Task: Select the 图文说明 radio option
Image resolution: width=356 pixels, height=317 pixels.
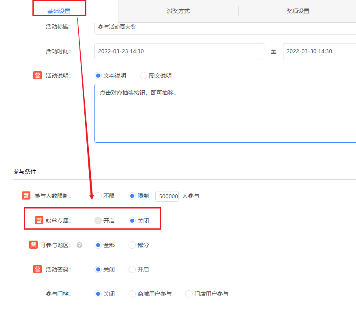Action: (144, 76)
